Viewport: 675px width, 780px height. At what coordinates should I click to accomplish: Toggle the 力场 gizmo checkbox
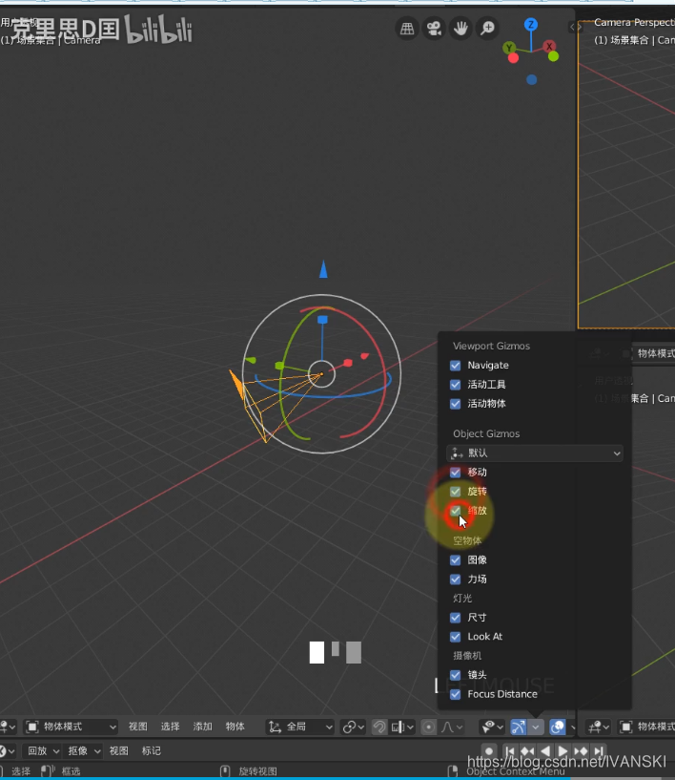point(455,579)
